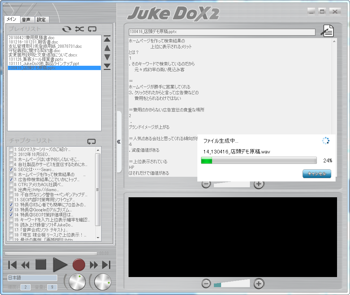Skip to previous track button
350x295 pixels.
click(x=12, y=265)
